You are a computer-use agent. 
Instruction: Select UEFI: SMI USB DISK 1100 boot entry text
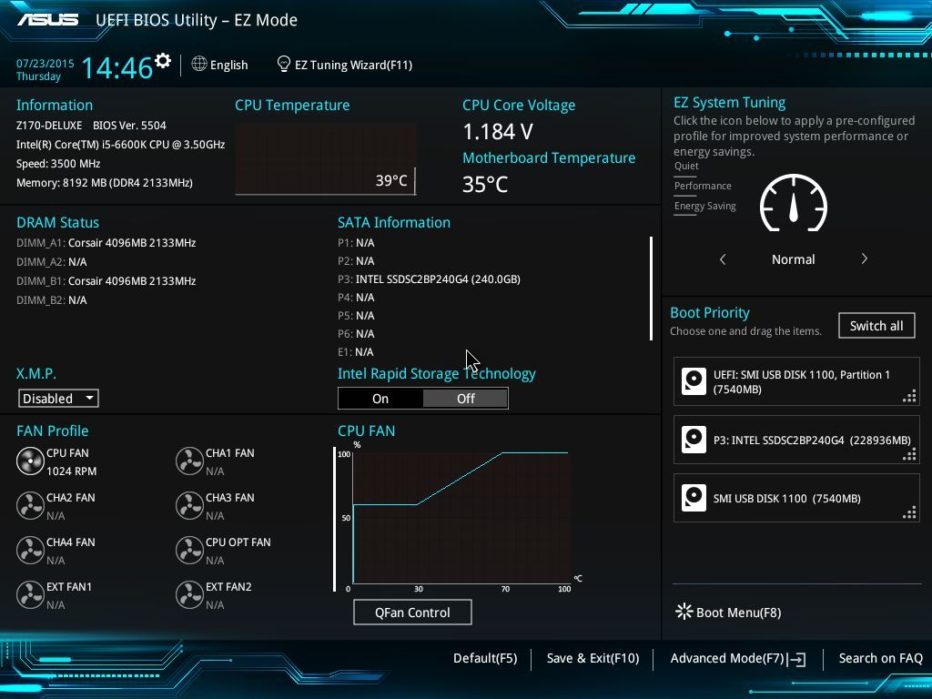[801, 381]
